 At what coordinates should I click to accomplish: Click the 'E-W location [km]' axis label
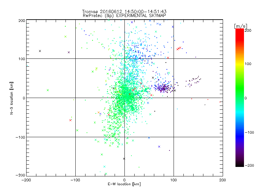(x=124, y=184)
